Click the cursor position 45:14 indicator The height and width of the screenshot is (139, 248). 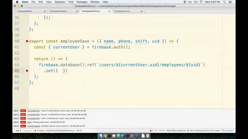point(79,131)
